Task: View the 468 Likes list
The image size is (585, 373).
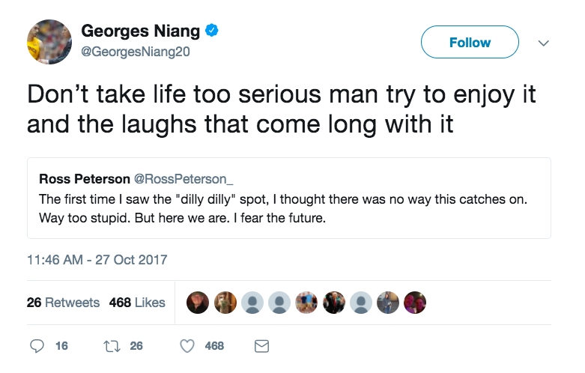Action: point(137,303)
